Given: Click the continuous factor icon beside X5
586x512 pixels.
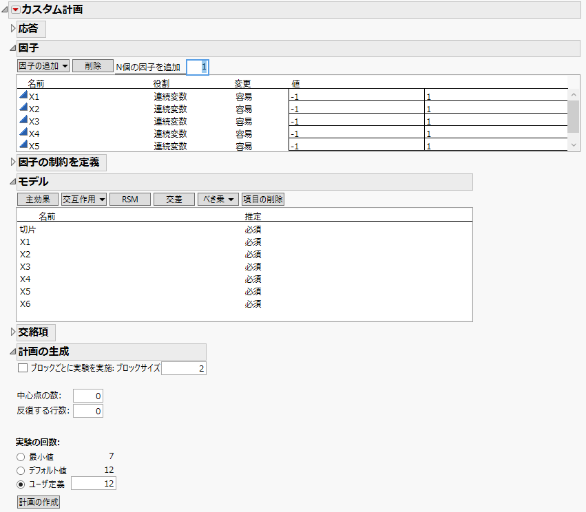Looking at the screenshot, I should click(x=23, y=146).
